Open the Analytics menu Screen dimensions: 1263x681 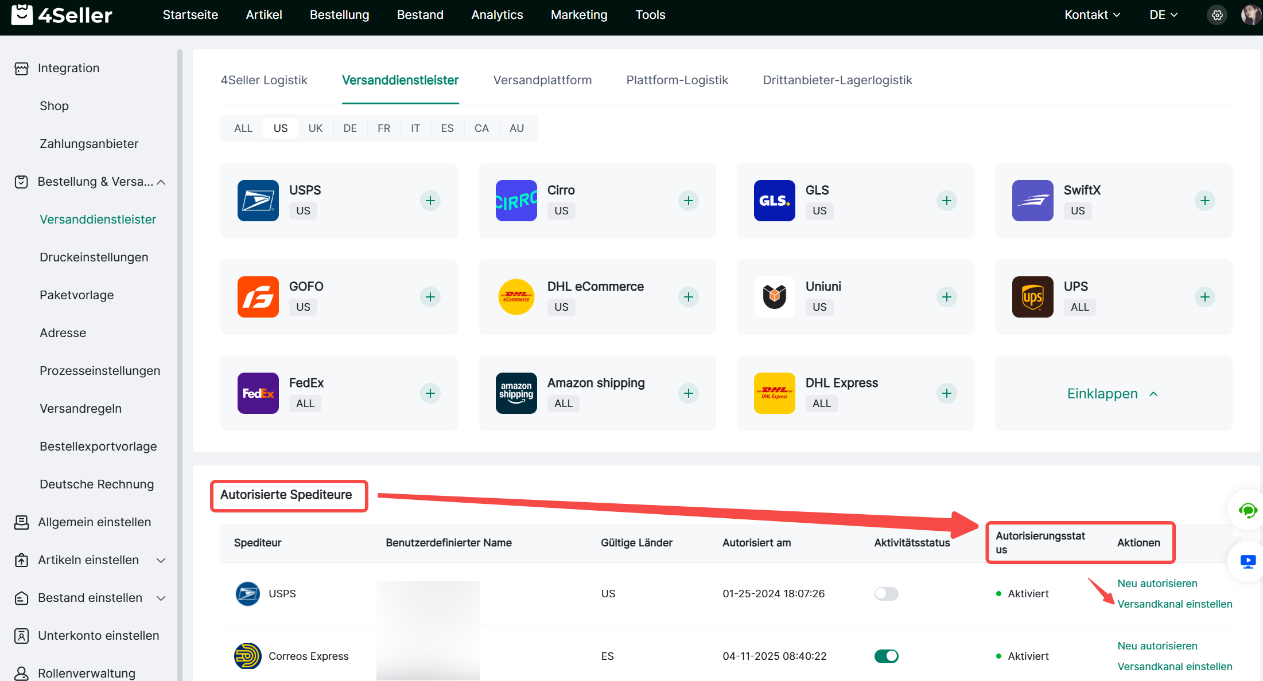tap(496, 15)
